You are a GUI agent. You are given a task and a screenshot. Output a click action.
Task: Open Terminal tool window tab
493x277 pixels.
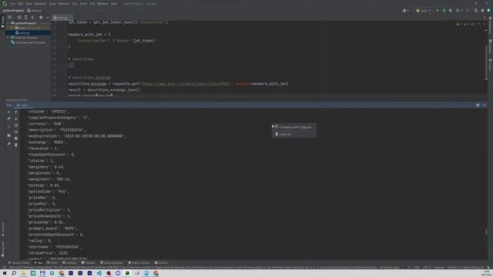click(x=89, y=263)
